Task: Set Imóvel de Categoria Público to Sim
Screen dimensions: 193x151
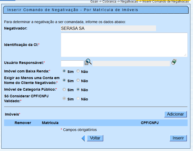Action: click(x=64, y=90)
